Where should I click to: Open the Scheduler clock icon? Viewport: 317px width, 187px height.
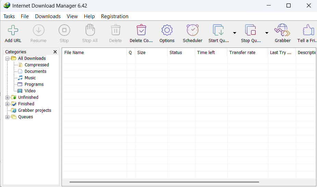pos(192,31)
